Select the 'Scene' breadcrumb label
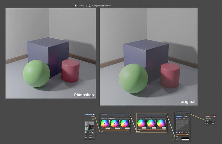Screen dimensions: 222x144 (81, 6)
